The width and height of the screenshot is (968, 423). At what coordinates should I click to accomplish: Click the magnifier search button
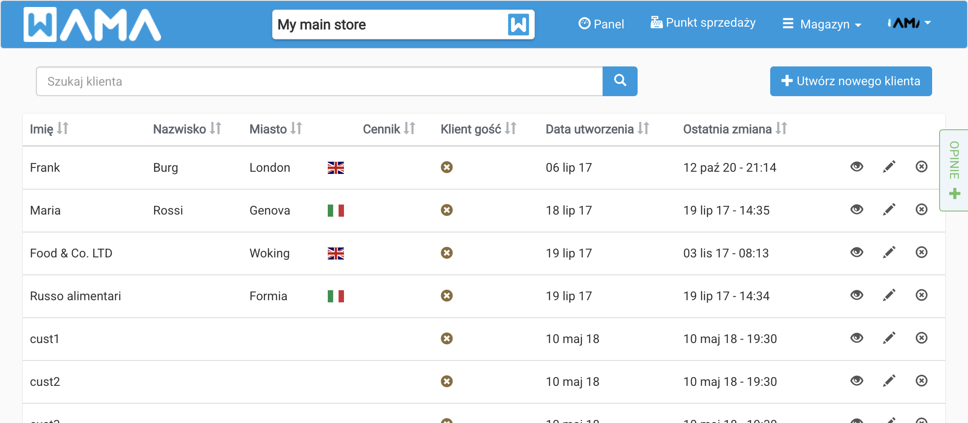620,81
